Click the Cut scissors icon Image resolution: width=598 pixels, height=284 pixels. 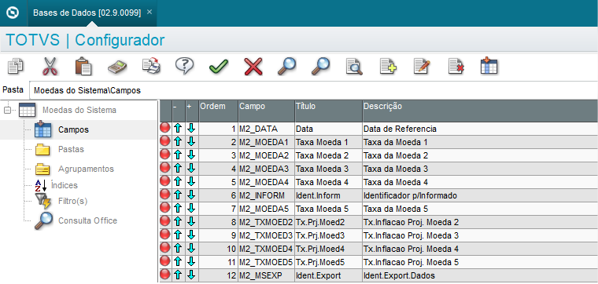click(50, 66)
